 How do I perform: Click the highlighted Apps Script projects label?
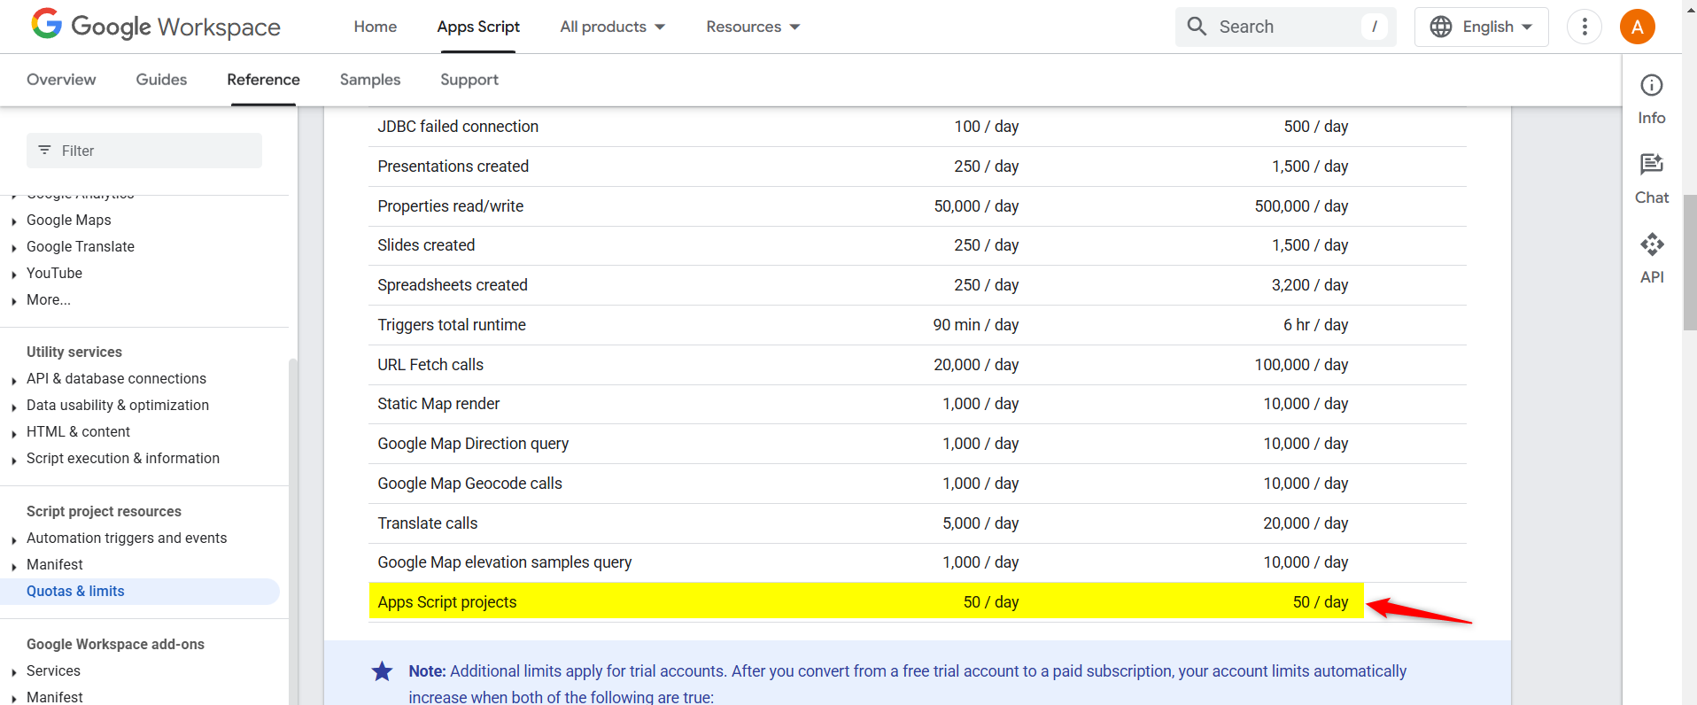(x=446, y=602)
